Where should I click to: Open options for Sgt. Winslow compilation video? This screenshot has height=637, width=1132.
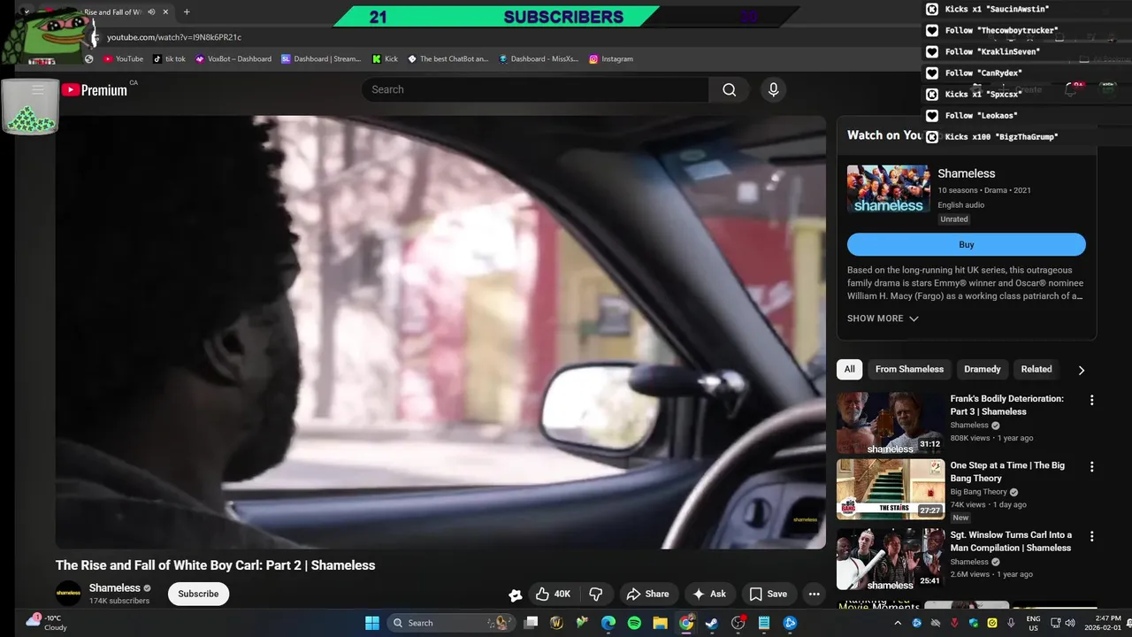pyautogui.click(x=1091, y=536)
